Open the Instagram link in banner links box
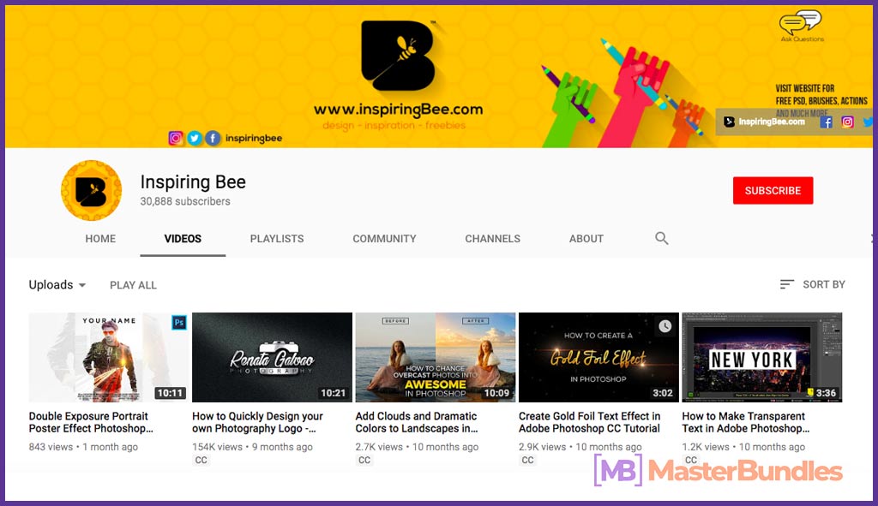The height and width of the screenshot is (506, 878). coord(847,122)
